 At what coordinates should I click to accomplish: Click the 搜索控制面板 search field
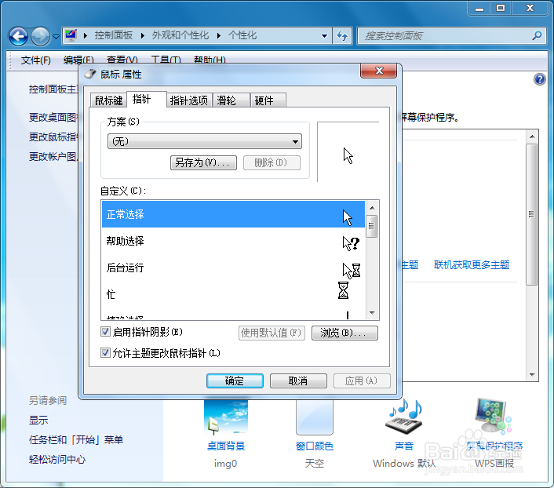tap(446, 35)
